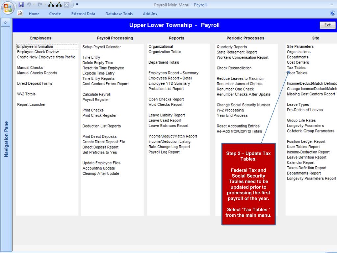Select Explode Time Entry

(98, 73)
